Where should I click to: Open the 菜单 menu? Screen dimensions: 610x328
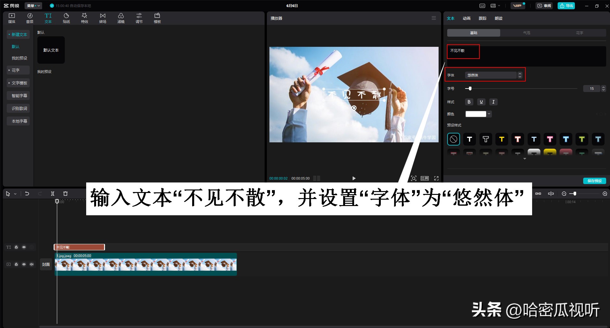point(33,5)
